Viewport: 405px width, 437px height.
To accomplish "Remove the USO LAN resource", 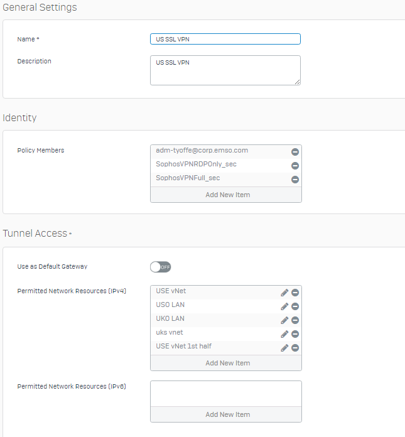I will coord(295,306).
